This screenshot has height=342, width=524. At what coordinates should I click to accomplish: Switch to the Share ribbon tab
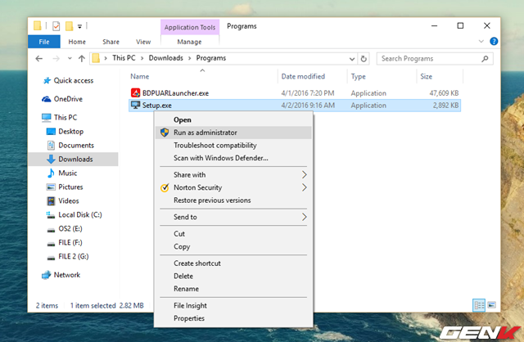111,42
